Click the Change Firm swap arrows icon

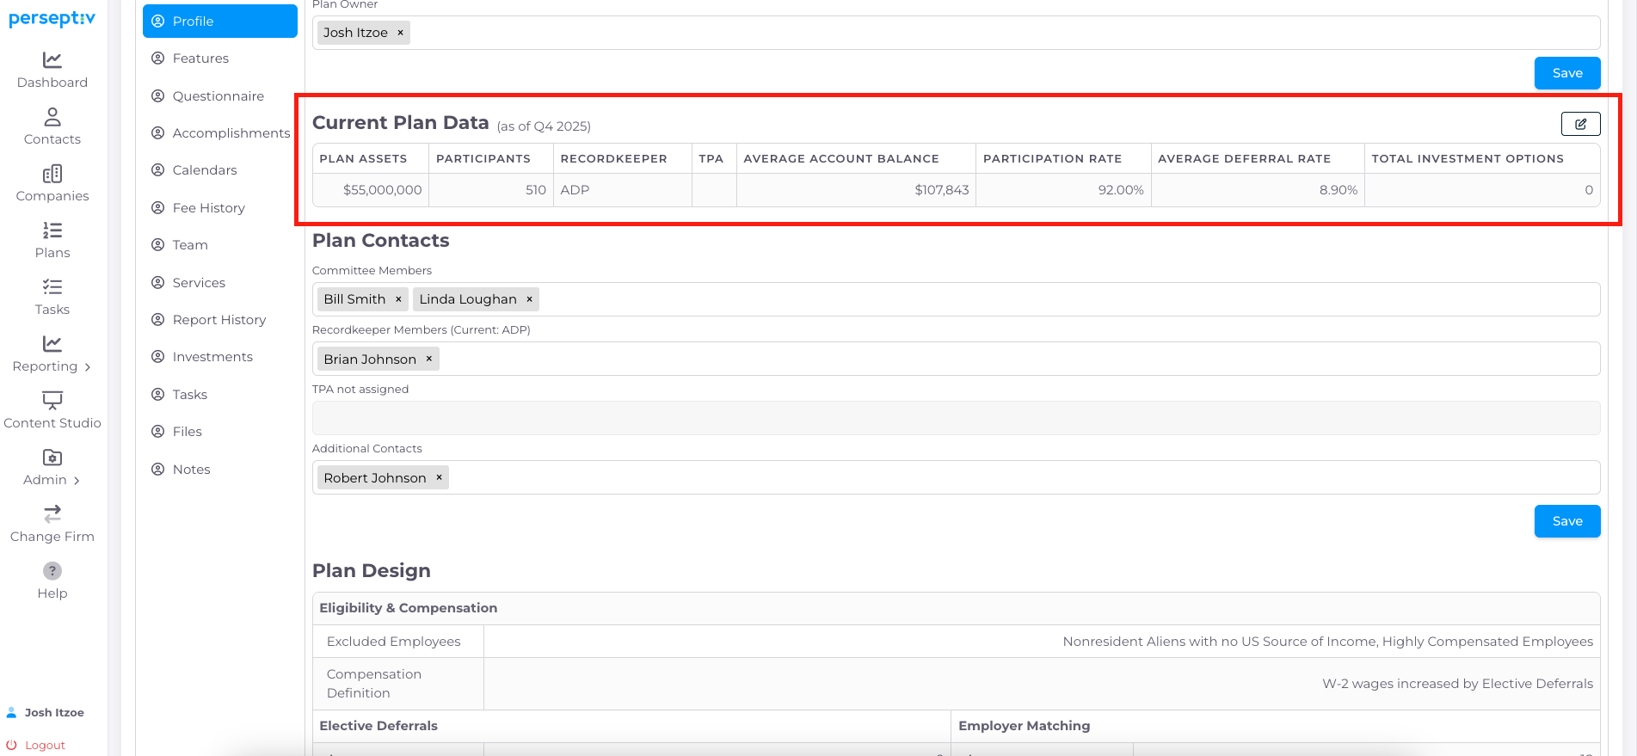point(52,514)
